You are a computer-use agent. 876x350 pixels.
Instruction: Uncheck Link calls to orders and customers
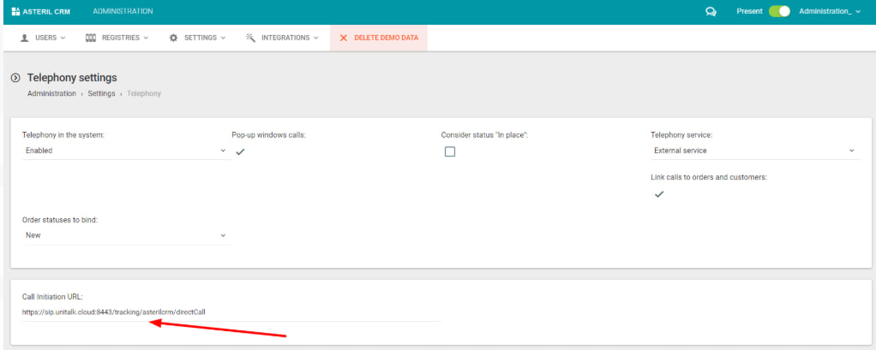click(x=659, y=194)
